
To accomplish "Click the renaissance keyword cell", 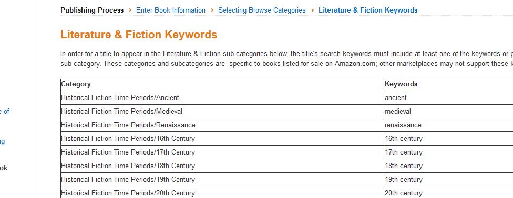I will (449, 125).
